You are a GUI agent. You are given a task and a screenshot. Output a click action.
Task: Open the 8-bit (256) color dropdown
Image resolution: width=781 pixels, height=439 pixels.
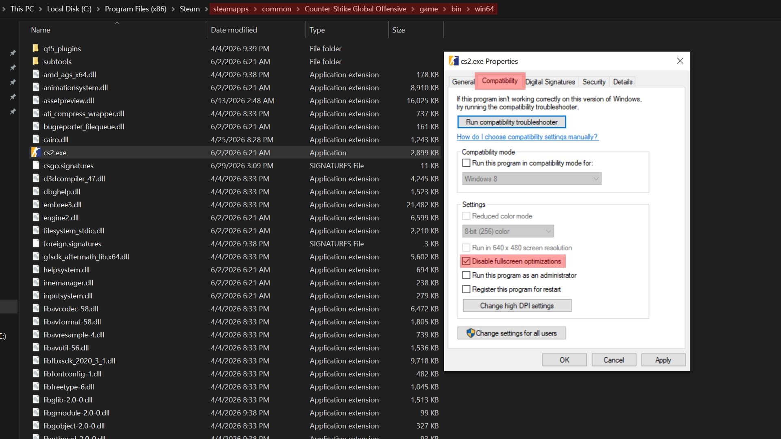point(508,231)
